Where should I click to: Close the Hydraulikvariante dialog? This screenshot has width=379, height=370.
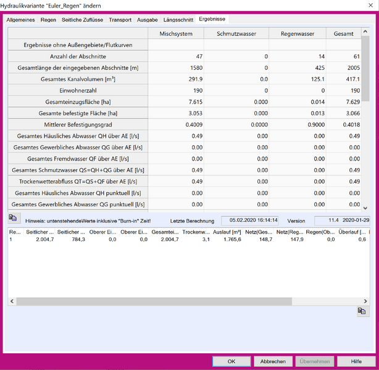pos(370,5)
